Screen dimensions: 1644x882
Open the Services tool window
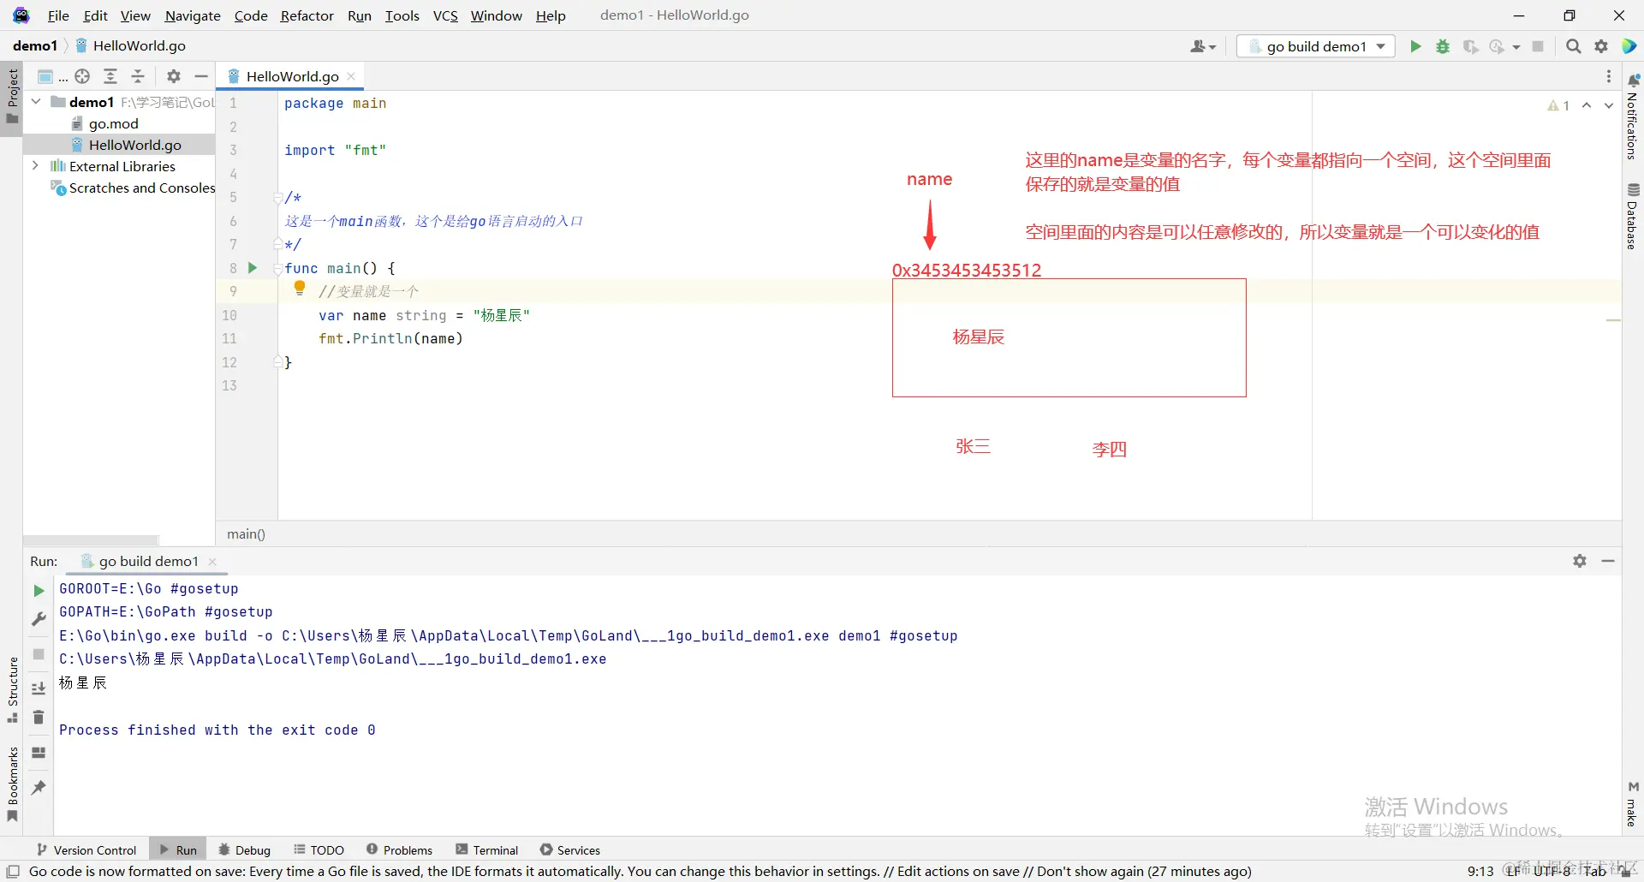pos(569,849)
